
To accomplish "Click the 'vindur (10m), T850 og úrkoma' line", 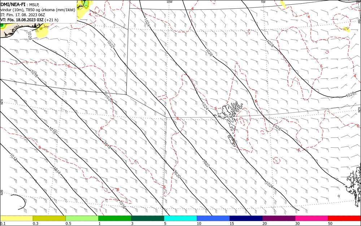I will pos(38,10).
